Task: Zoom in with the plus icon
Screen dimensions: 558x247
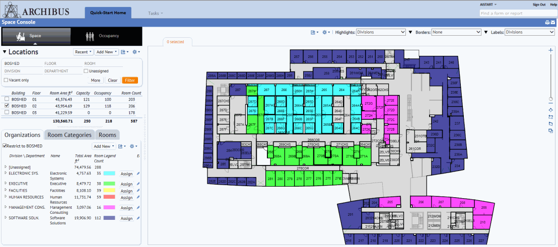Action: coord(551,50)
